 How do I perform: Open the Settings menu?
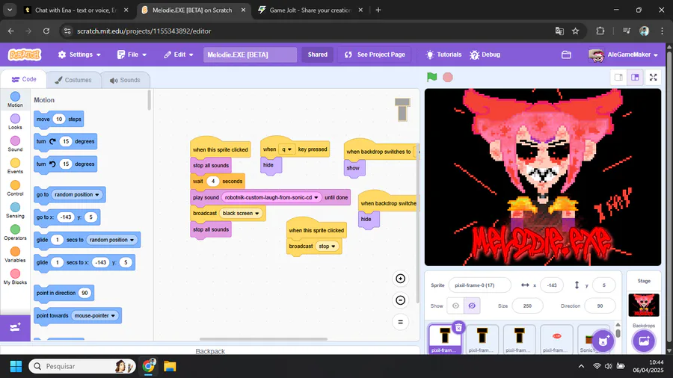coord(79,55)
